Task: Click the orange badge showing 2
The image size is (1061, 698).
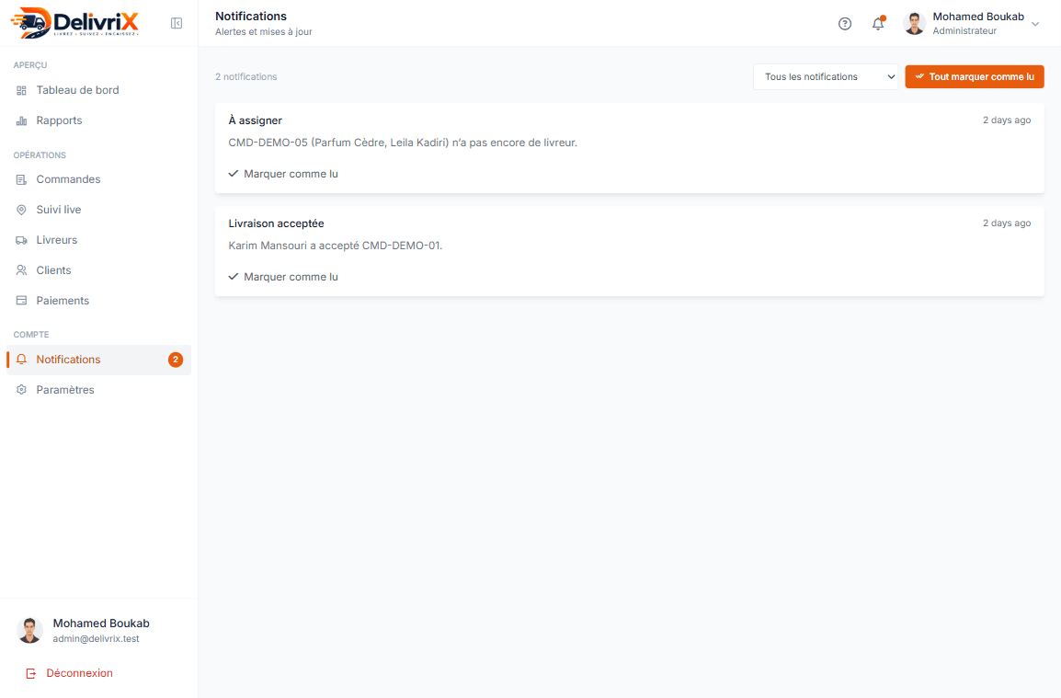Action: point(176,360)
